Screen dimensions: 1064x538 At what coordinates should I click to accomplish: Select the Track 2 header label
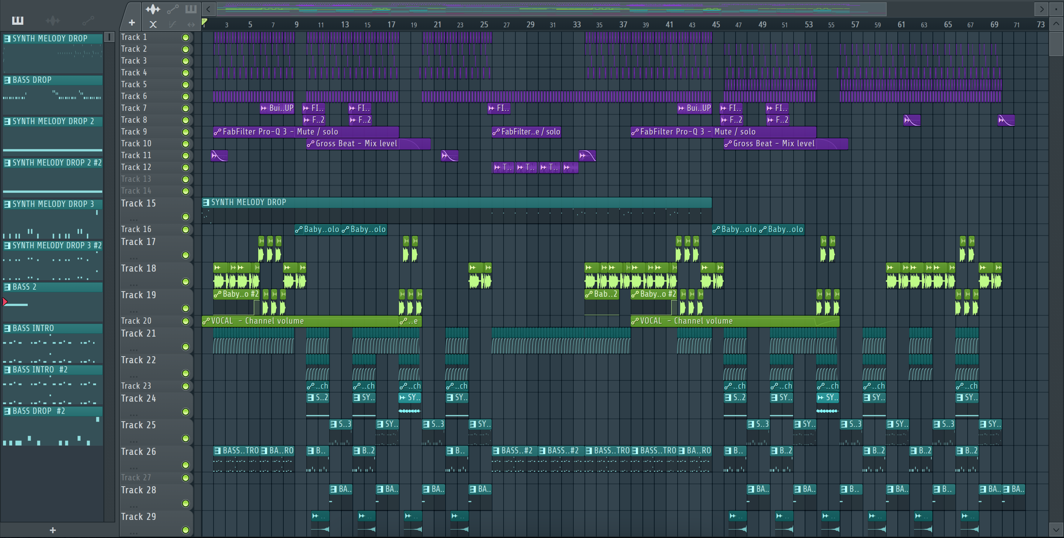(134, 49)
